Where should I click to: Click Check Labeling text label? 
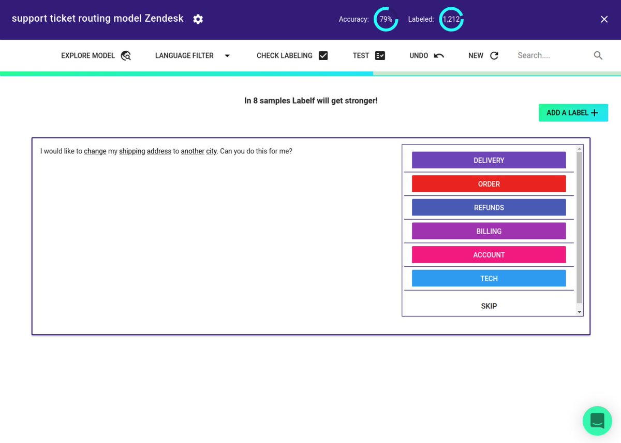(x=285, y=55)
